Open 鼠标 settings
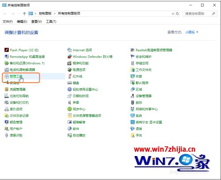221x180 pixels. [136, 102]
